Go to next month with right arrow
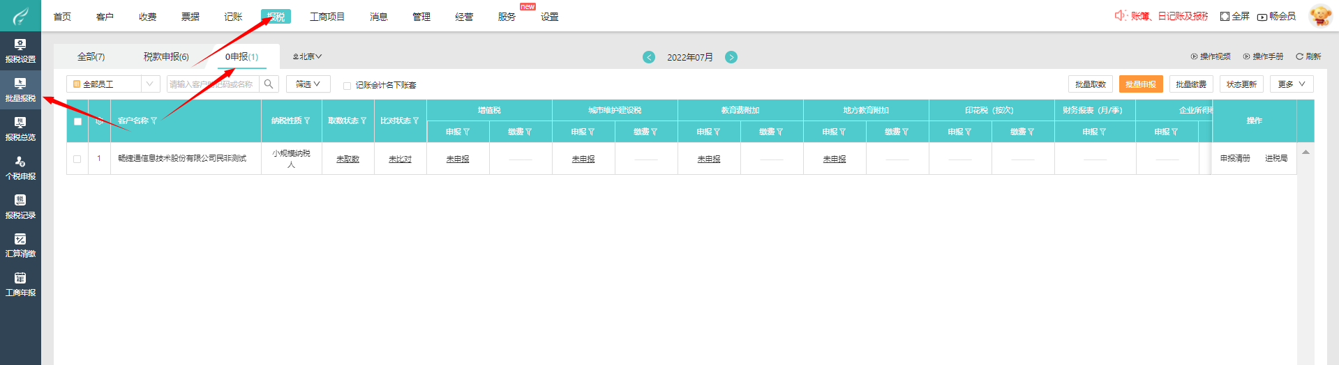The width and height of the screenshot is (1339, 365). [731, 57]
